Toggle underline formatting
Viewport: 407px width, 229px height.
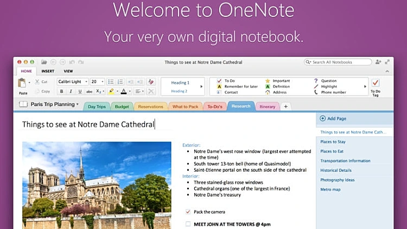point(80,91)
